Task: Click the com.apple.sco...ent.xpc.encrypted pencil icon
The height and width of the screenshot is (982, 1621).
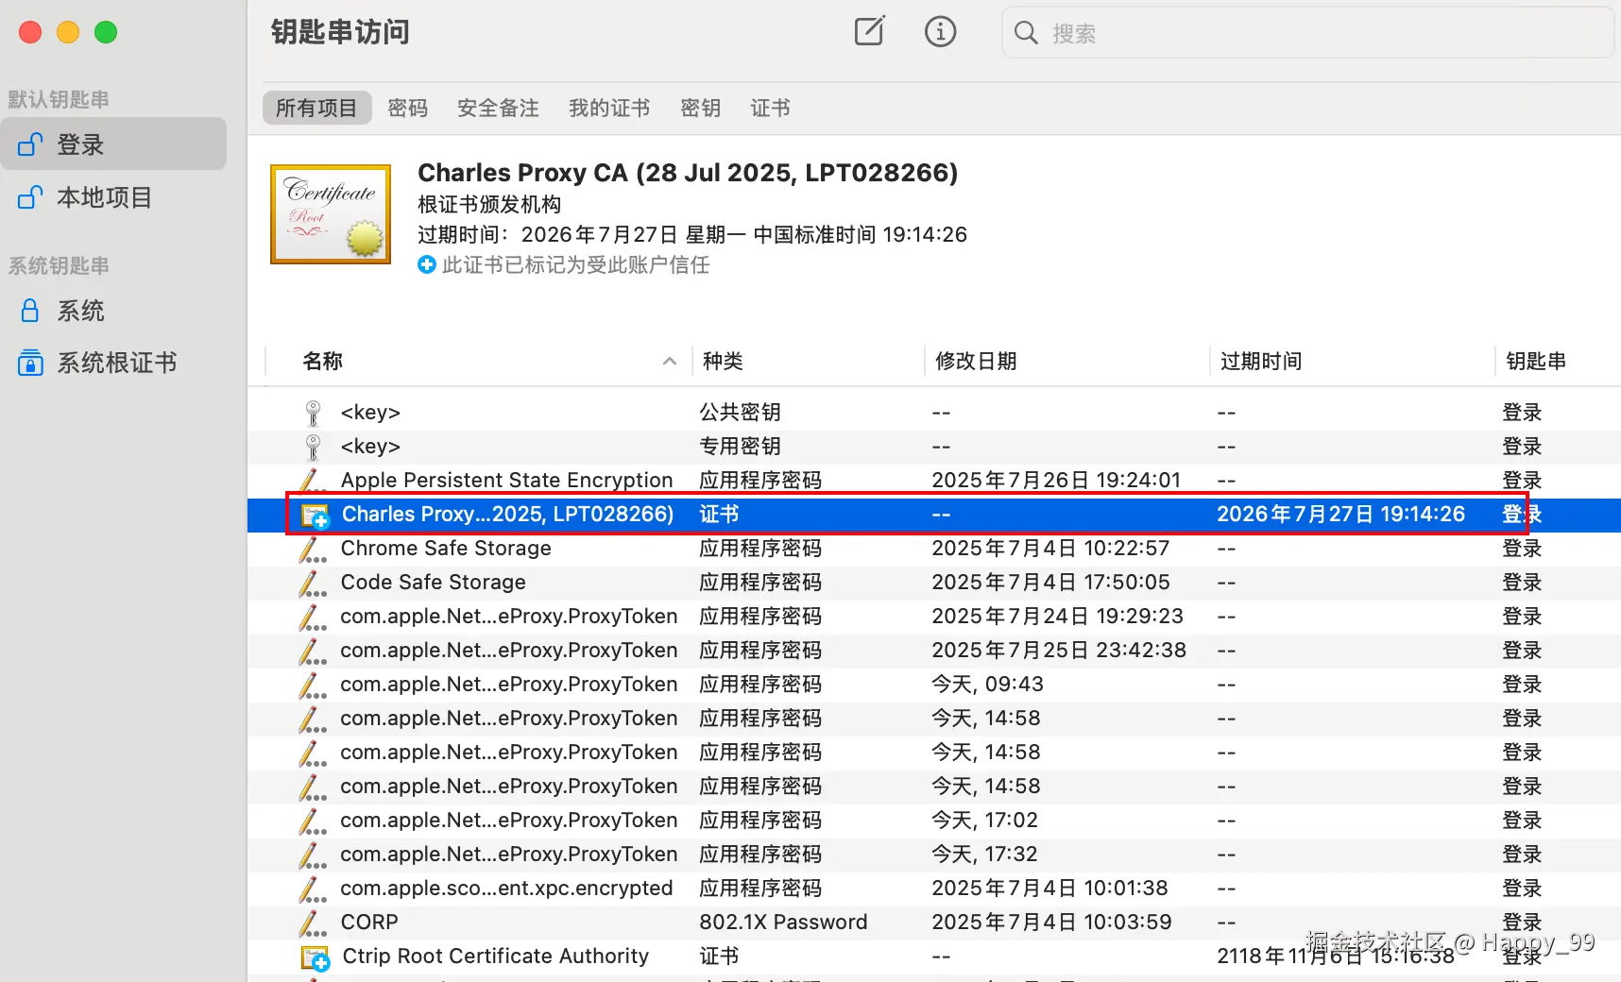Action: tap(313, 889)
